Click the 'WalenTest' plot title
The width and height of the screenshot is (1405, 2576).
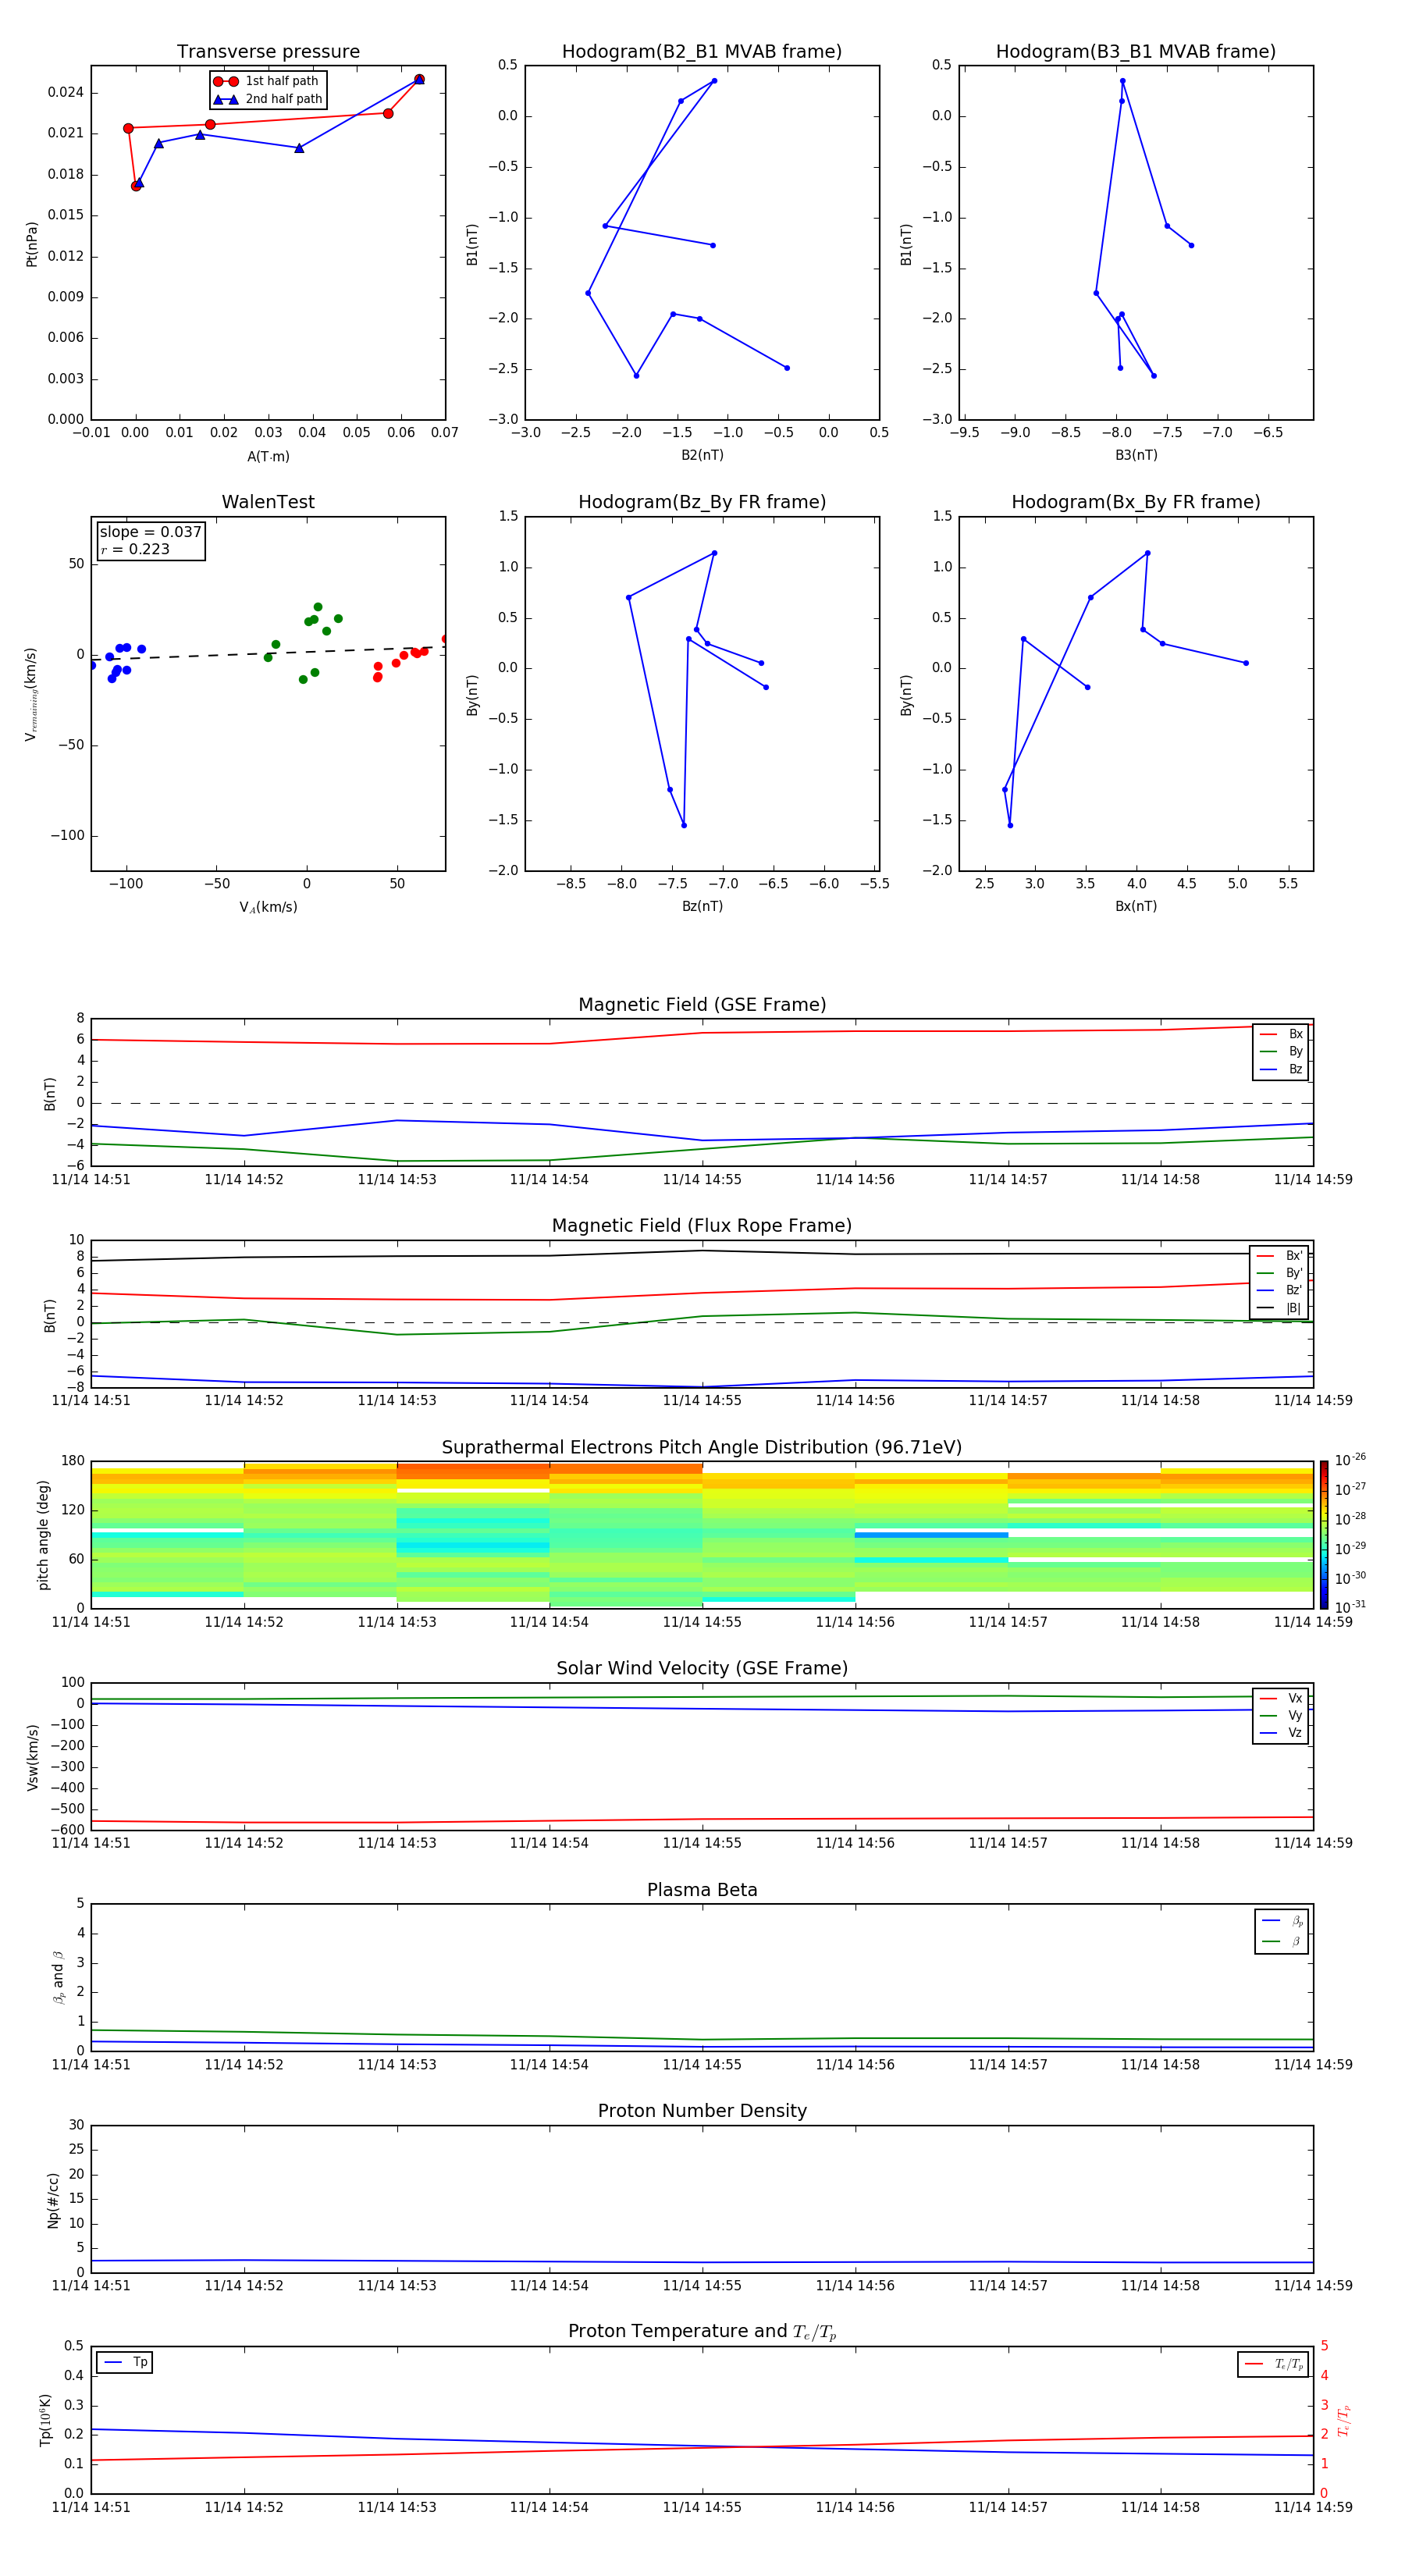coord(268,502)
